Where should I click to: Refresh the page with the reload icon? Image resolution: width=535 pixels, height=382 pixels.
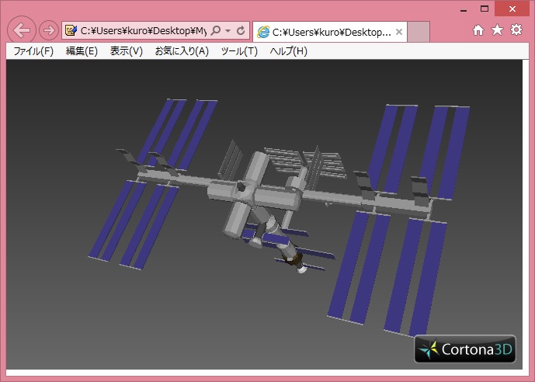pyautogui.click(x=241, y=31)
